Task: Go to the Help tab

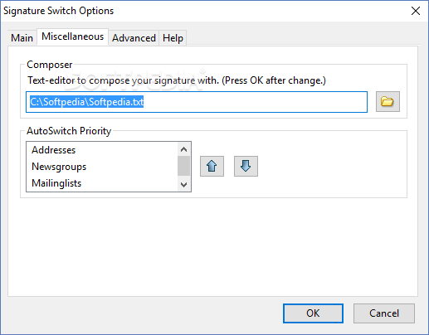Action: (x=173, y=38)
